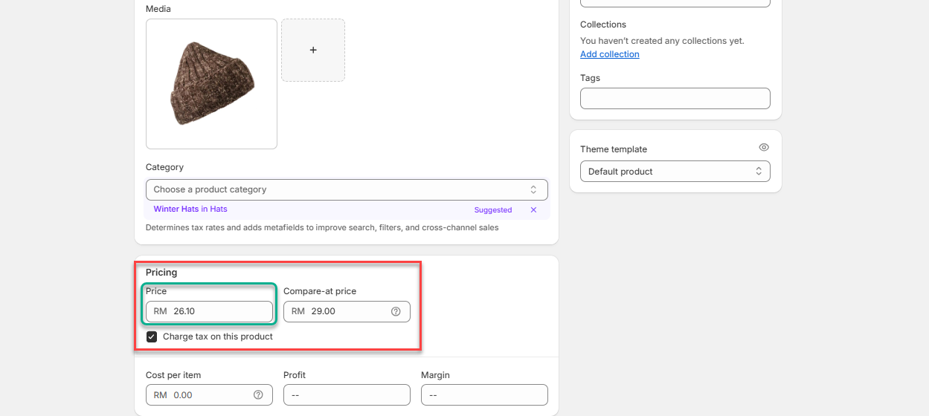Viewport: 929px width, 416px height.
Task: Click the Margin field
Action: click(484, 395)
